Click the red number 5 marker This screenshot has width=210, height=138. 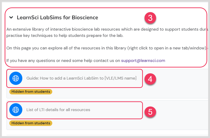(150, 112)
